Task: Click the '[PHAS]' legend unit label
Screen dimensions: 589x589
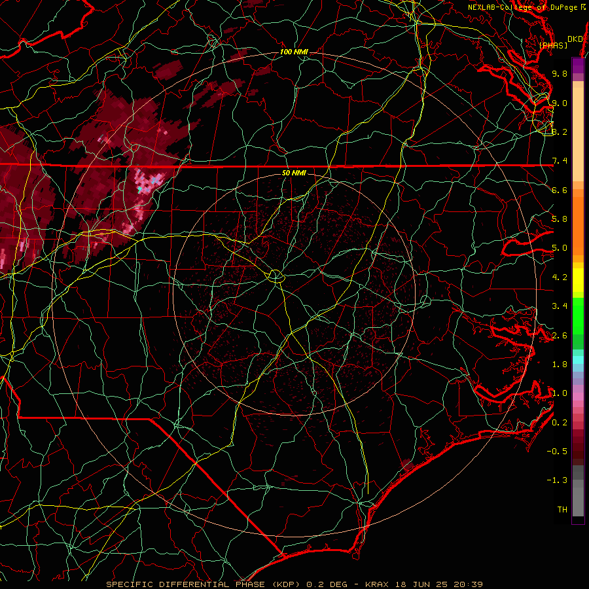Action: [553, 45]
